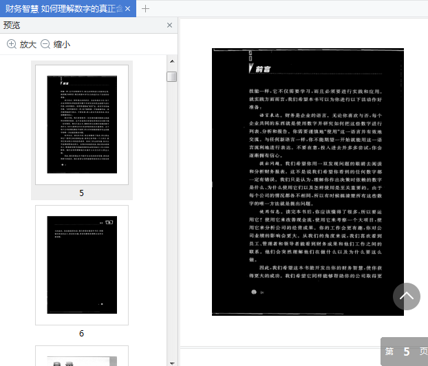428x366 pixels.
Task: Click the zoom out magnifier icon
Action: [x=45, y=44]
